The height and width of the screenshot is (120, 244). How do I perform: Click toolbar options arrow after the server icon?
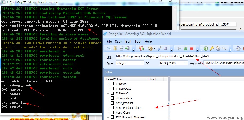point(133,50)
